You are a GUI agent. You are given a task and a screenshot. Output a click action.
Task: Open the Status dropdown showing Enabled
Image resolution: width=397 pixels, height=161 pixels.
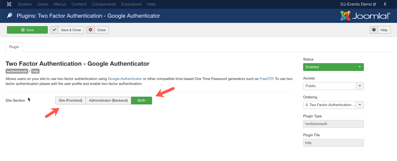pyautogui.click(x=333, y=67)
